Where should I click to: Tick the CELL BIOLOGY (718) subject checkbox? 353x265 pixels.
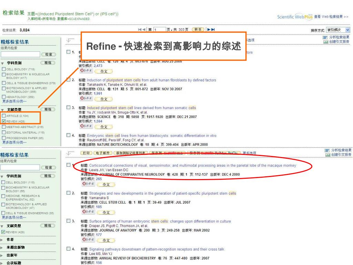pyautogui.click(x=3, y=69)
